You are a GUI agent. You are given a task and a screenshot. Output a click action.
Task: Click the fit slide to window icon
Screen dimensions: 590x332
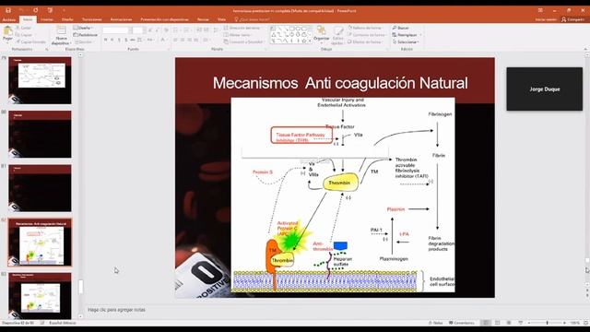[585, 323]
